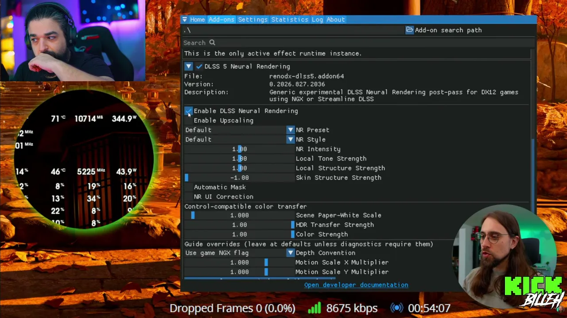
Task: Open the Statistics tab
Action: (x=289, y=19)
